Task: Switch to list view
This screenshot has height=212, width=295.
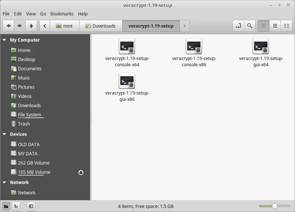Action: (x=275, y=26)
